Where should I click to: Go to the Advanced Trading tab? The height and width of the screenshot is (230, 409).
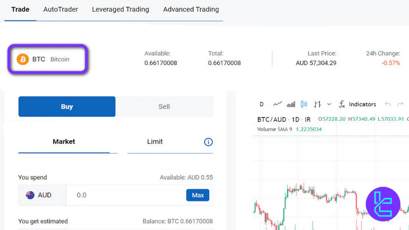click(191, 10)
